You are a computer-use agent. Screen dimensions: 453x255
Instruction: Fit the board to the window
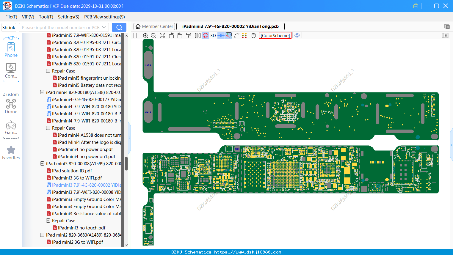click(x=162, y=35)
